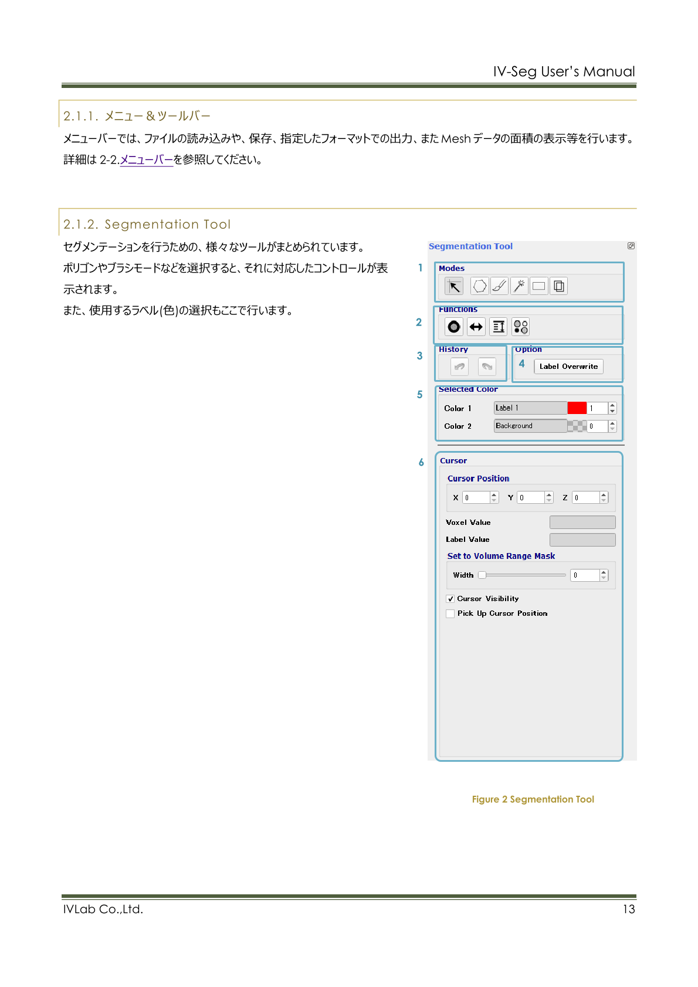Click the undo arrow in History
The width and height of the screenshot is (698, 987).
[459, 367]
